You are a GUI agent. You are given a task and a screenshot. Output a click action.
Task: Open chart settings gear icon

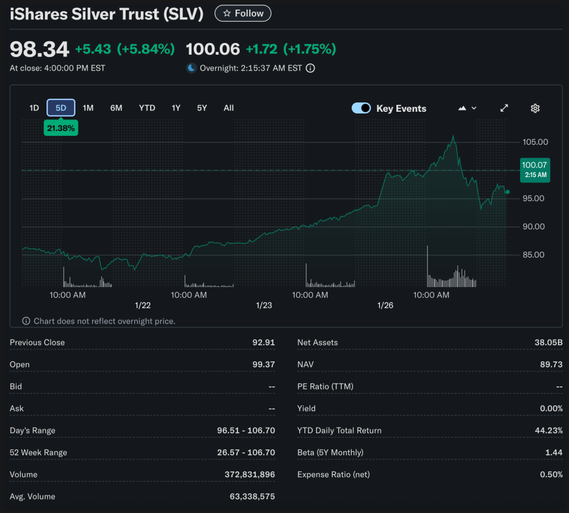(535, 108)
